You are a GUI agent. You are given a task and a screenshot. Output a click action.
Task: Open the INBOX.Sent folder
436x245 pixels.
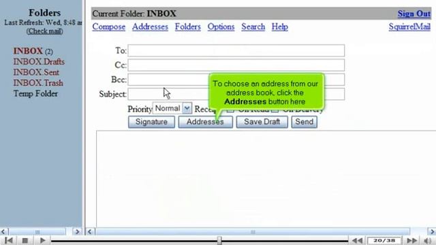tap(36, 72)
